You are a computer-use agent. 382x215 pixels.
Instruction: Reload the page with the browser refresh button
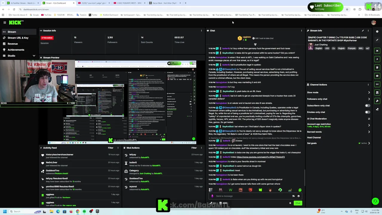tap(14, 9)
